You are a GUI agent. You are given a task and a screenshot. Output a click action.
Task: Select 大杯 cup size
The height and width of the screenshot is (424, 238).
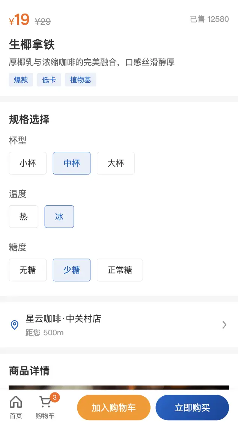pyautogui.click(x=116, y=163)
